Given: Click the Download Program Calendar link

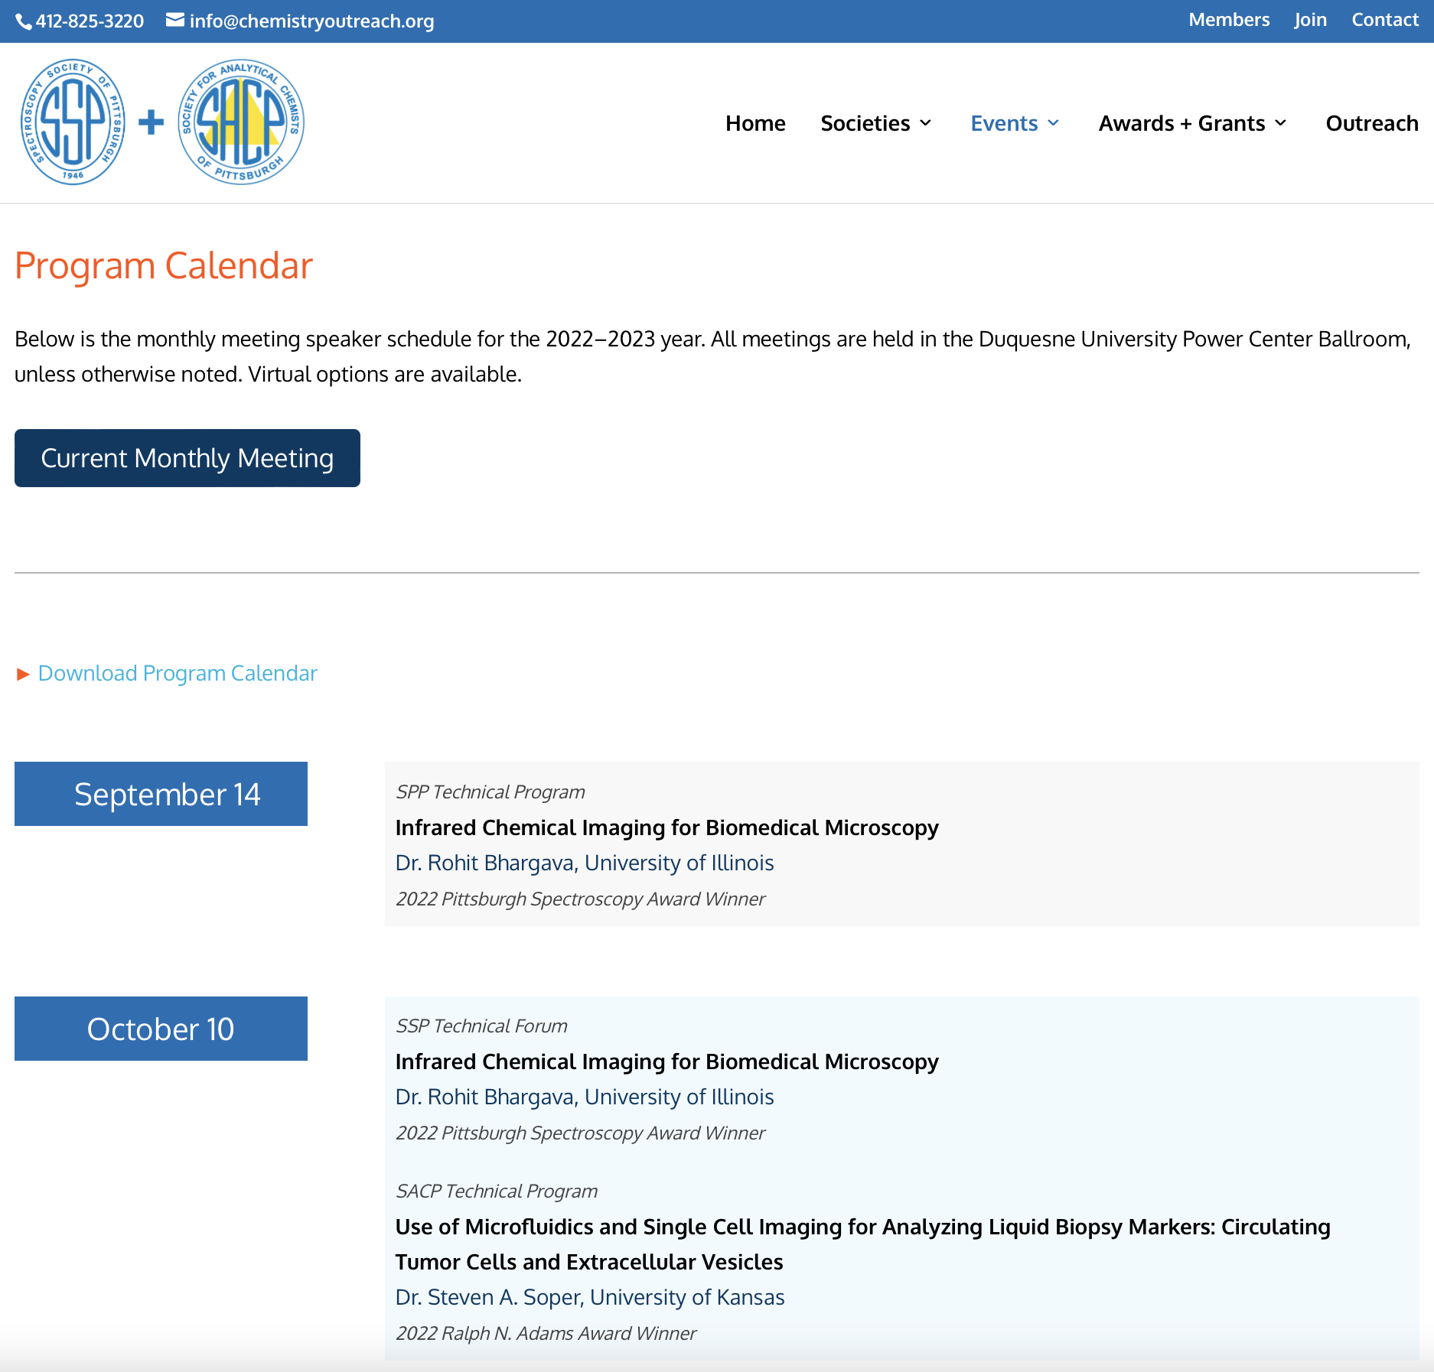Looking at the screenshot, I should pyautogui.click(x=178, y=673).
